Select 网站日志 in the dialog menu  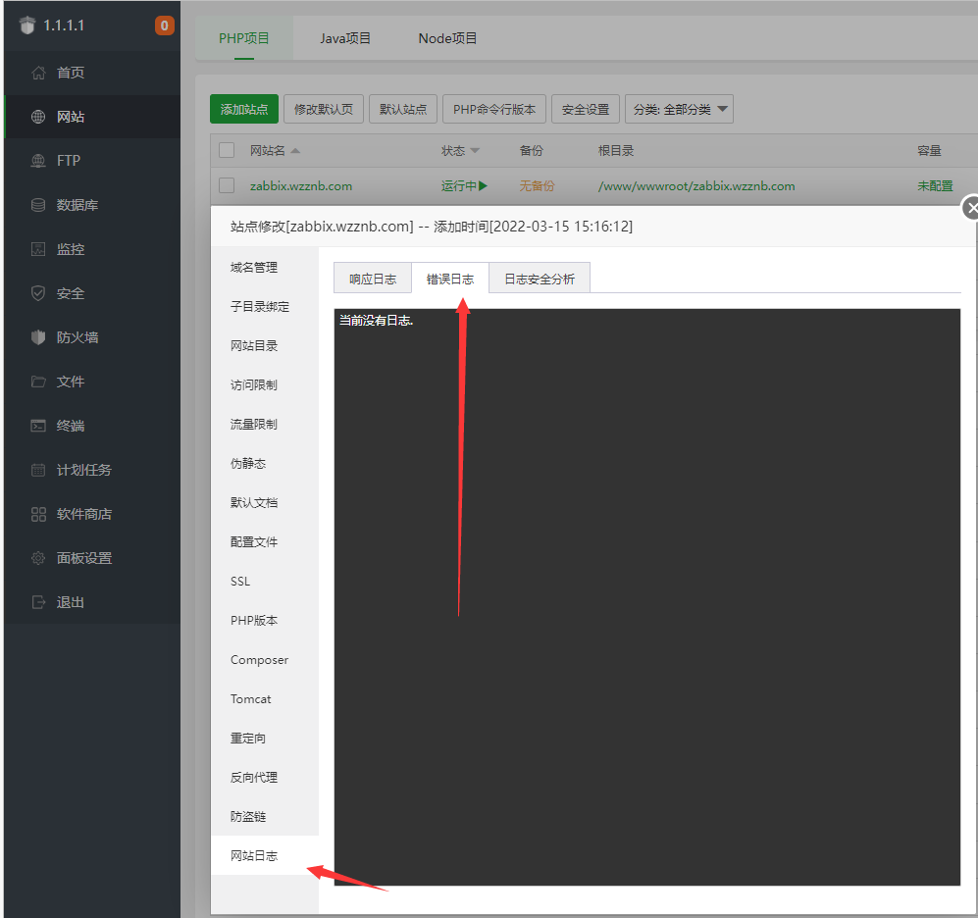coord(265,855)
